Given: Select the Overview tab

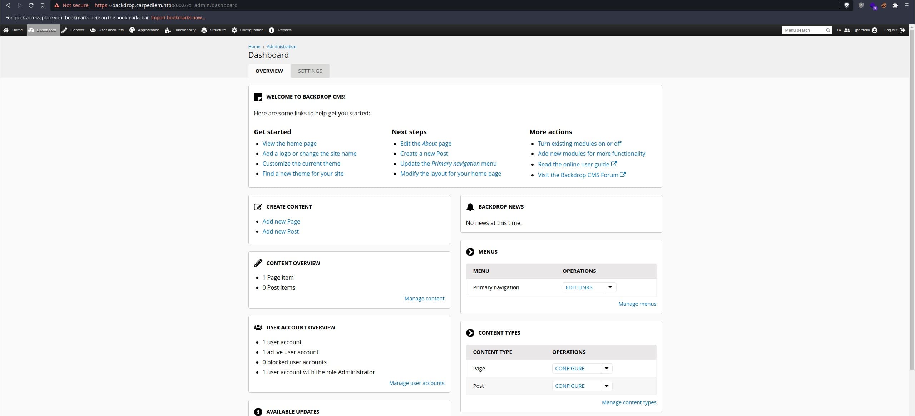Looking at the screenshot, I should pyautogui.click(x=269, y=71).
